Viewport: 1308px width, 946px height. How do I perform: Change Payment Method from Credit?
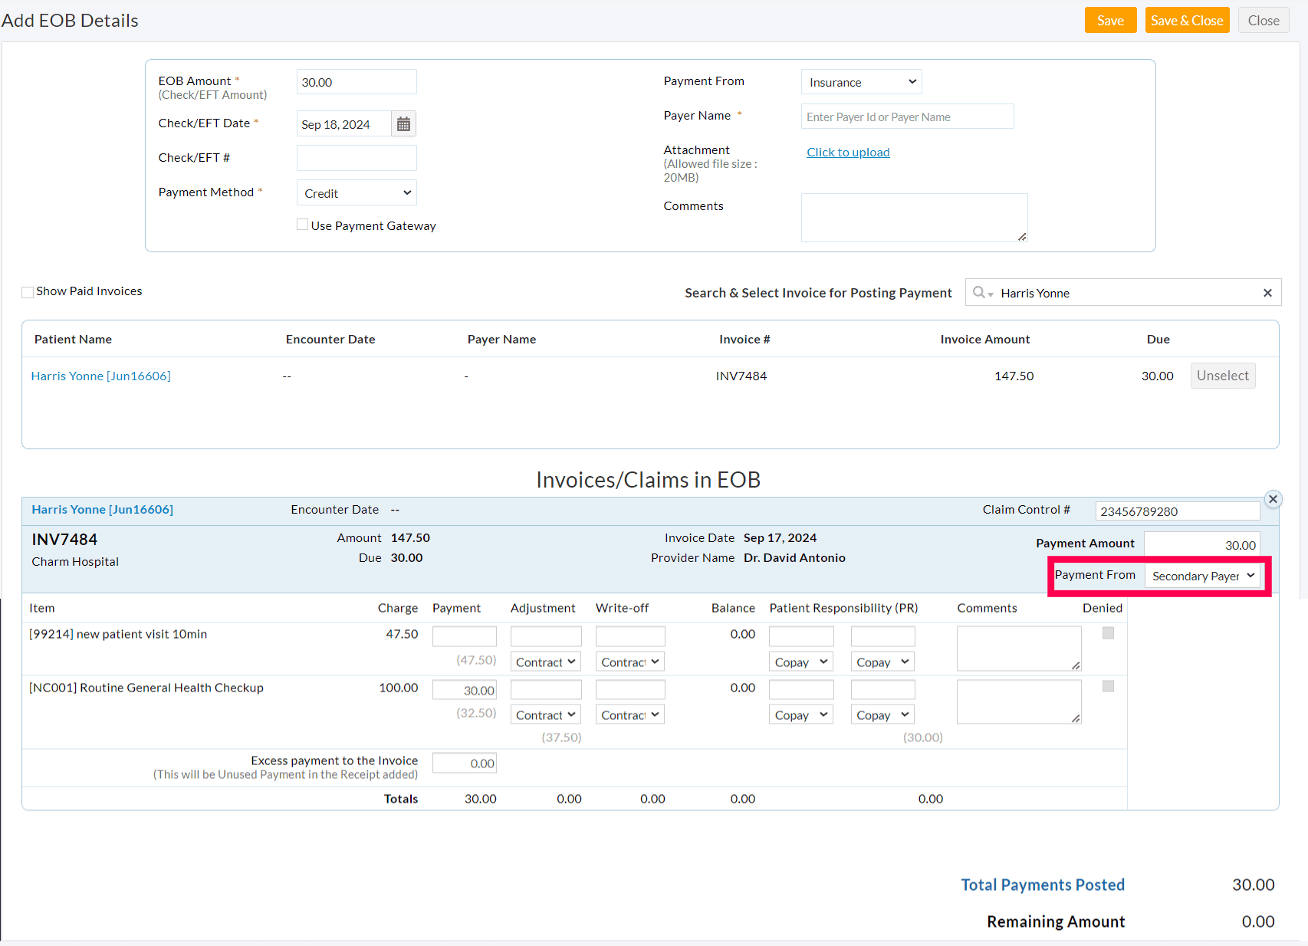click(356, 192)
